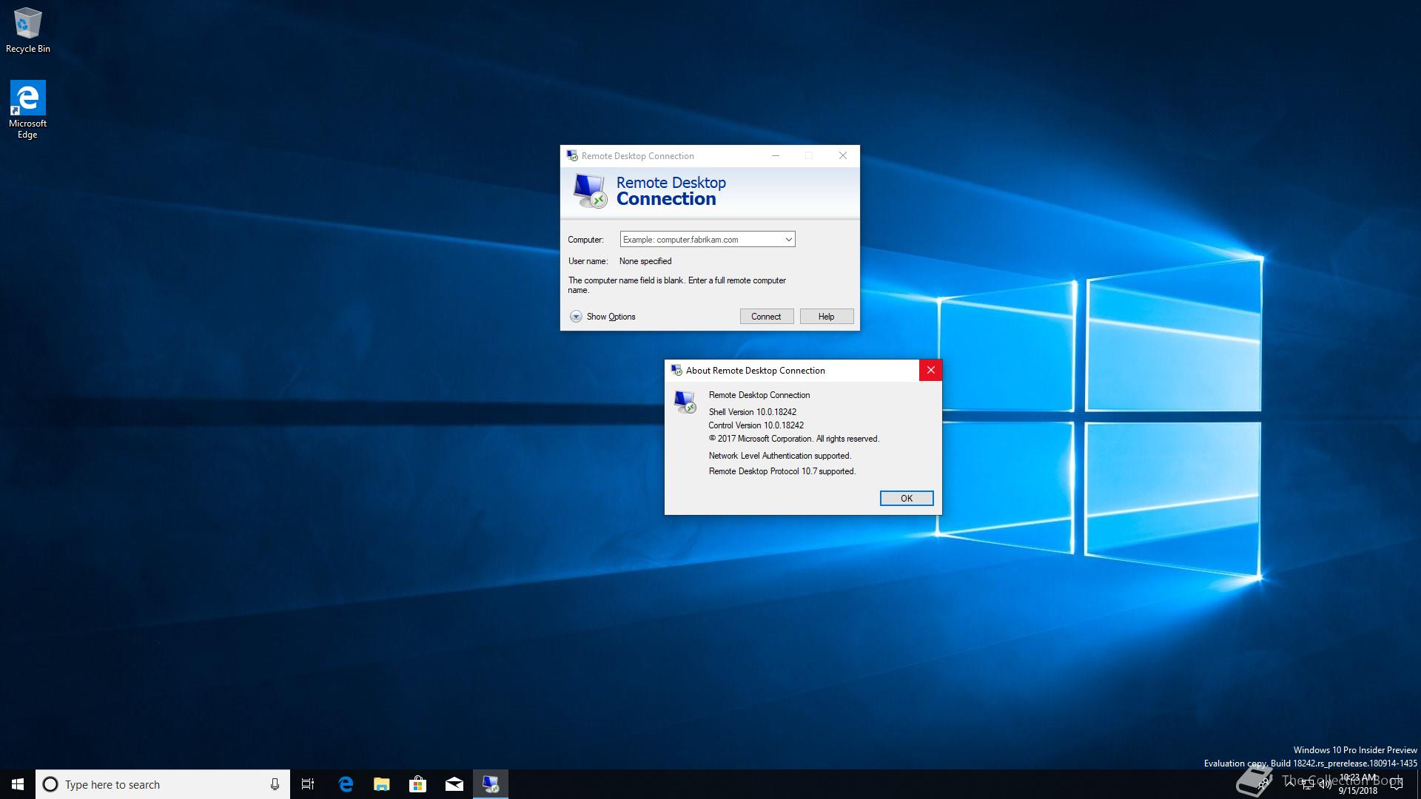Click OK in the About dialog
1421x799 pixels.
(906, 499)
